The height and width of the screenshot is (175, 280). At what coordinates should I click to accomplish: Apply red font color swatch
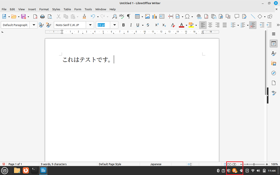(x=181, y=25)
